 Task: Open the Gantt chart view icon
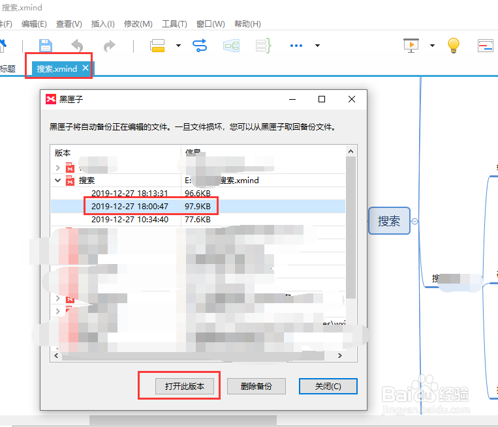(486, 46)
